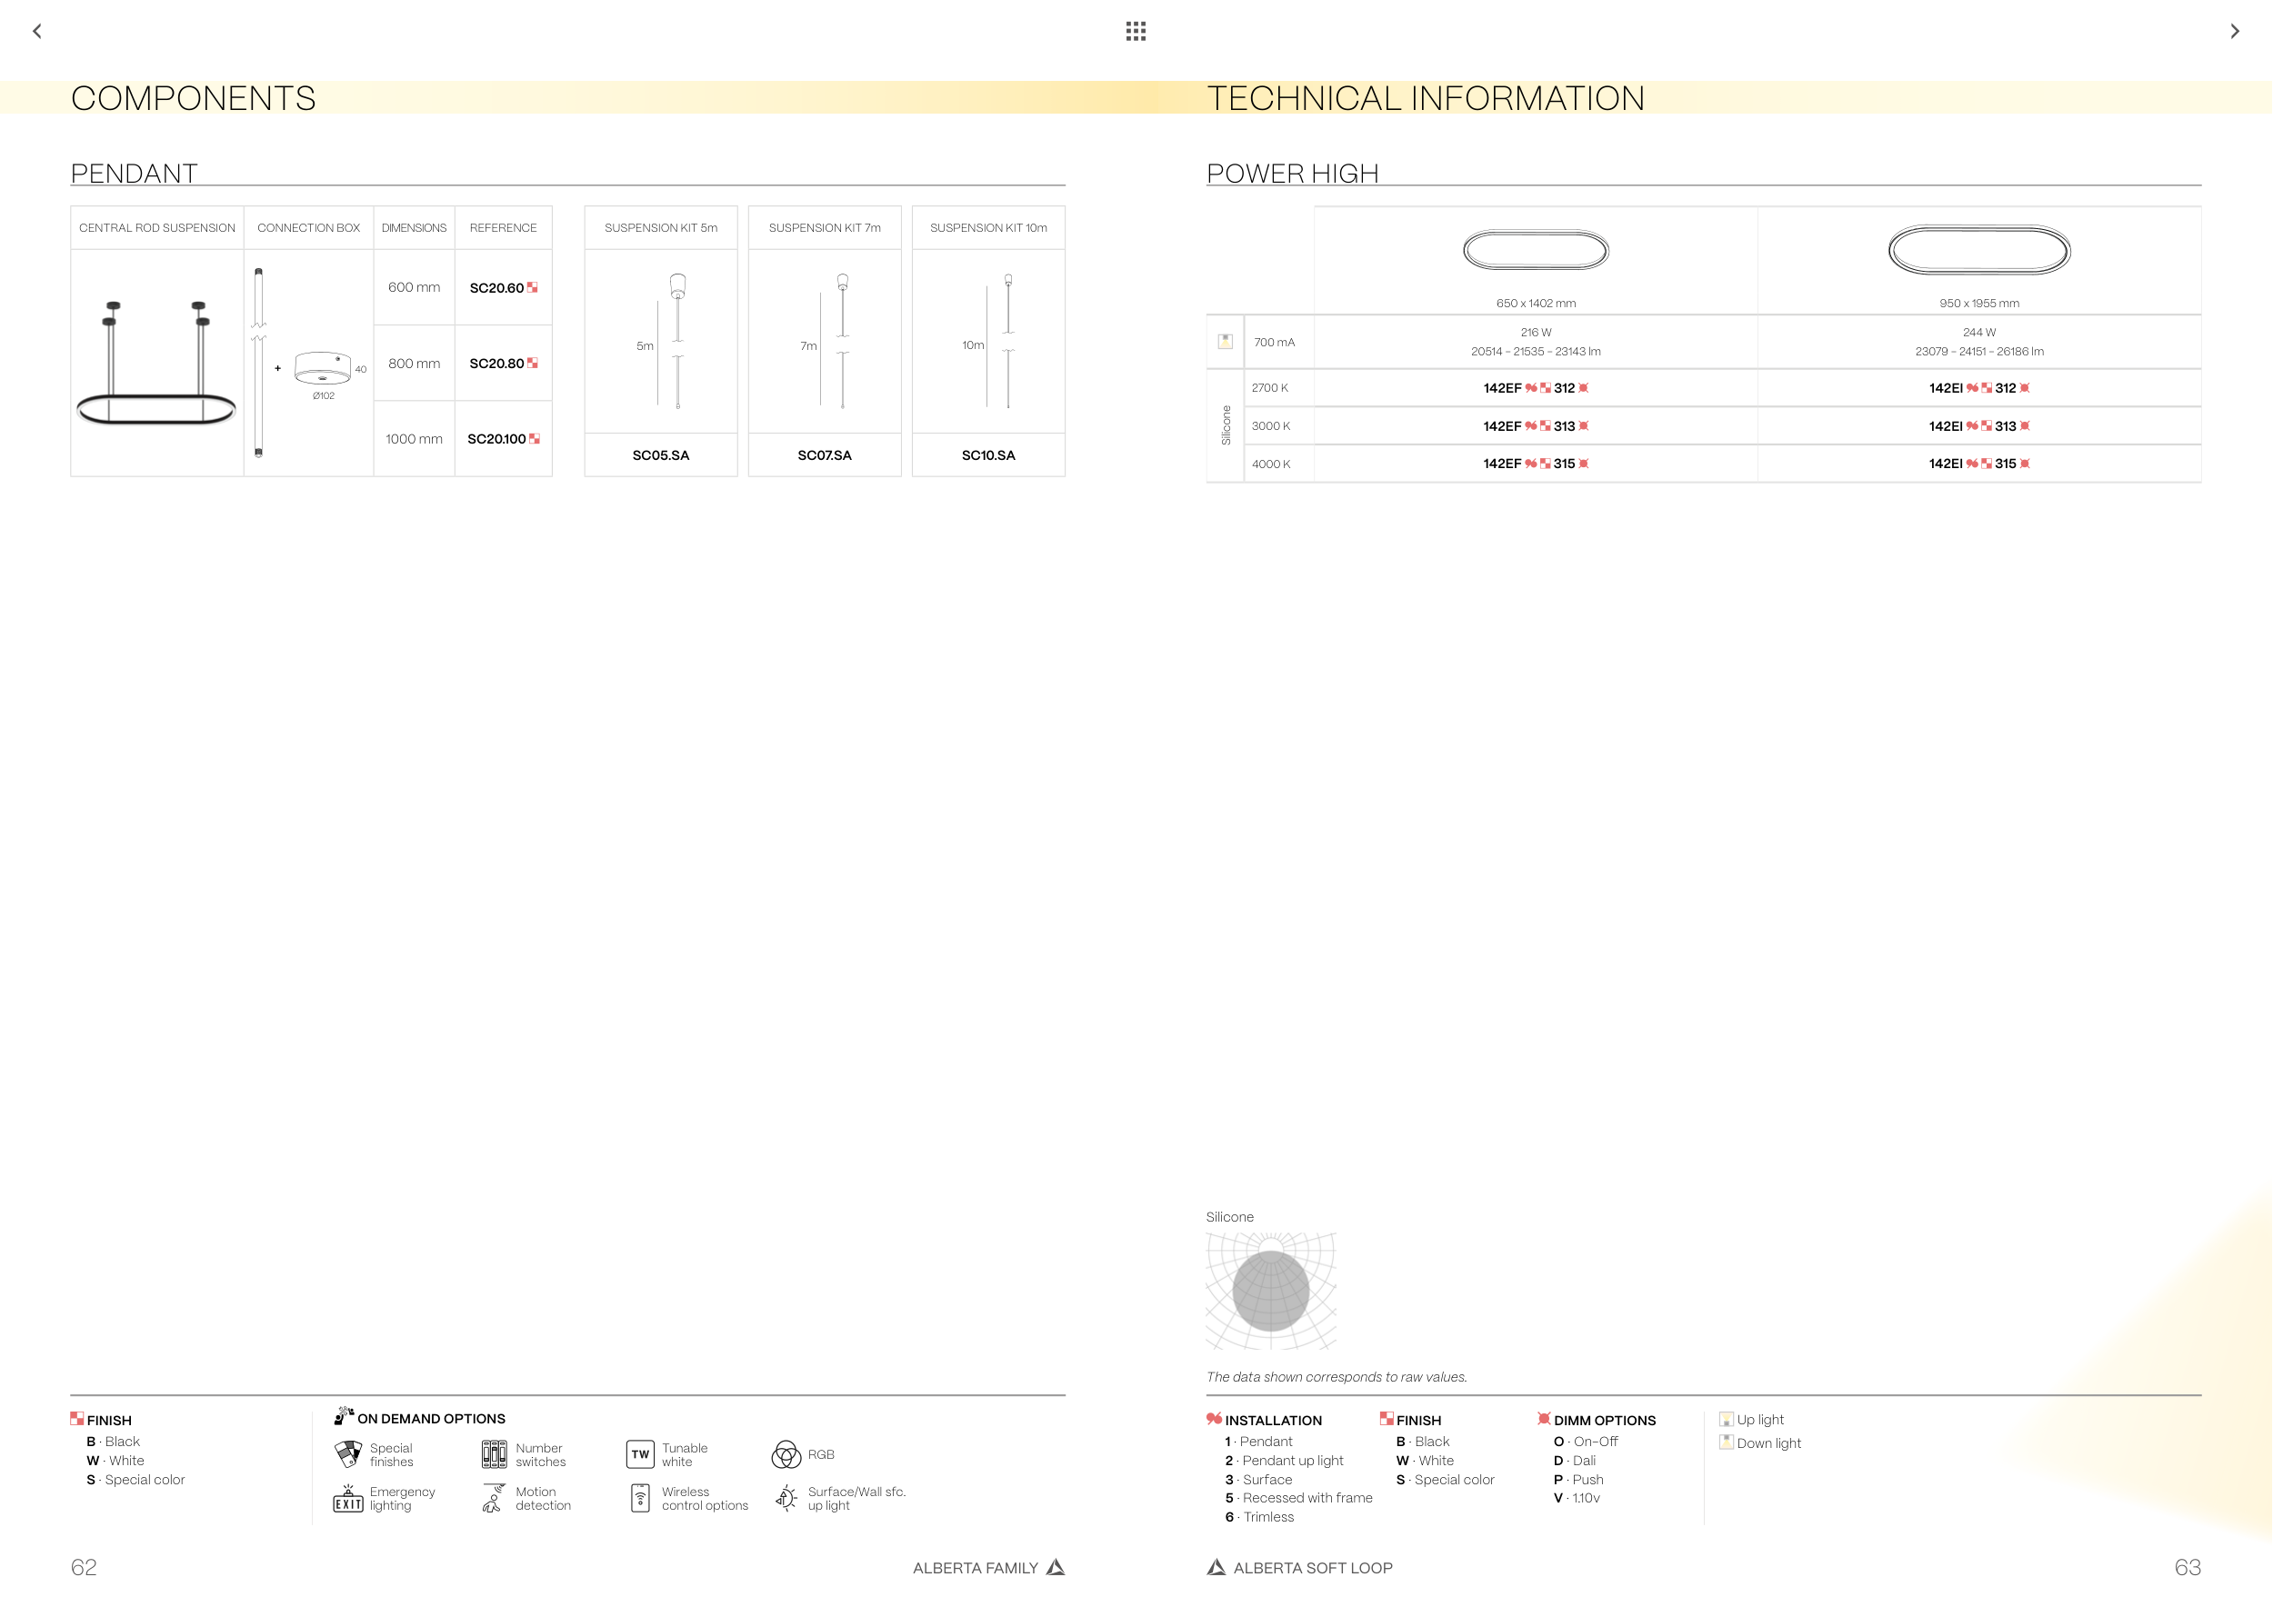
Task: Click the Motion detection icon
Action: 493,1498
